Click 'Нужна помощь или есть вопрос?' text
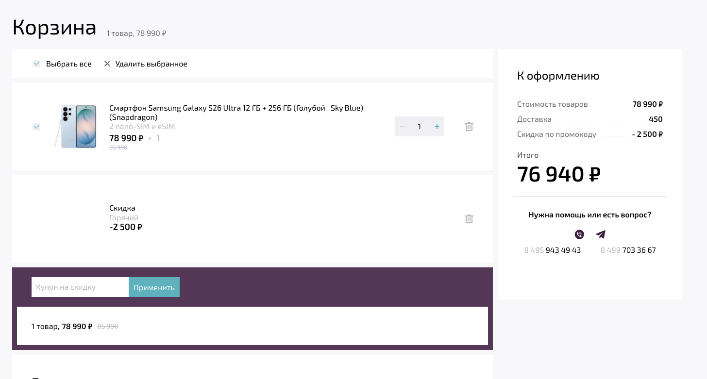Image resolution: width=707 pixels, height=379 pixels. [x=590, y=215]
